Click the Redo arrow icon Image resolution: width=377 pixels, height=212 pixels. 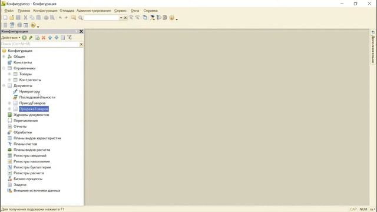click(x=66, y=18)
